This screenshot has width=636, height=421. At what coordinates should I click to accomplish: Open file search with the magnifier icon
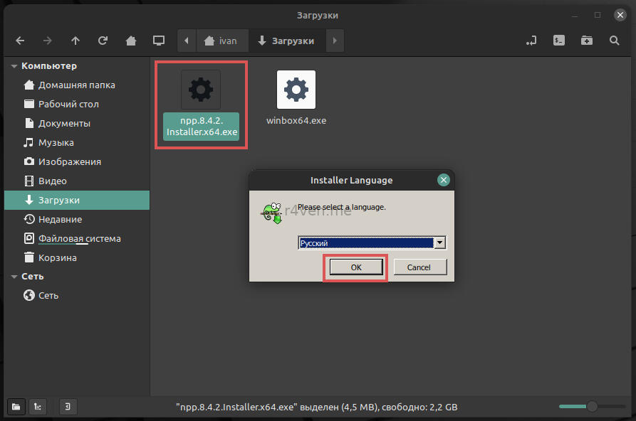coord(615,41)
